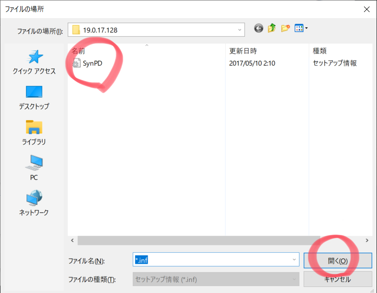Click the Back navigation arrow icon
377x293 pixels.
click(x=259, y=29)
